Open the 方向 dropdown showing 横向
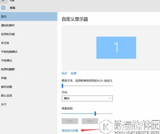This screenshot has height=134, width=160. tap(87, 98)
